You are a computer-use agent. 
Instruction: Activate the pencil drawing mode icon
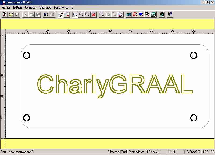point(60,15)
